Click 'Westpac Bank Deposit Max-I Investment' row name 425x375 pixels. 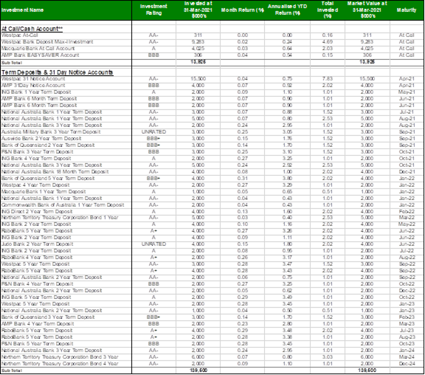coord(47,42)
